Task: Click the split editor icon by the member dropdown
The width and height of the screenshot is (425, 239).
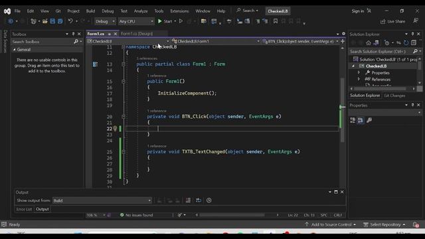Action: (x=343, y=41)
